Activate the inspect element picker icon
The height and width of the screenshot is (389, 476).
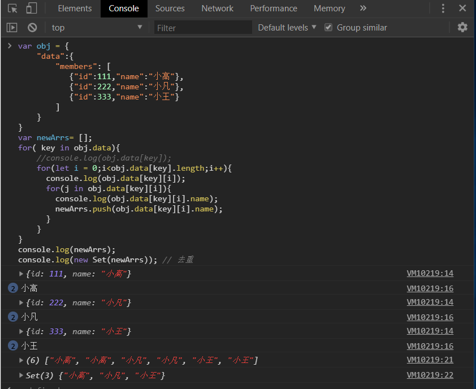pos(12,8)
